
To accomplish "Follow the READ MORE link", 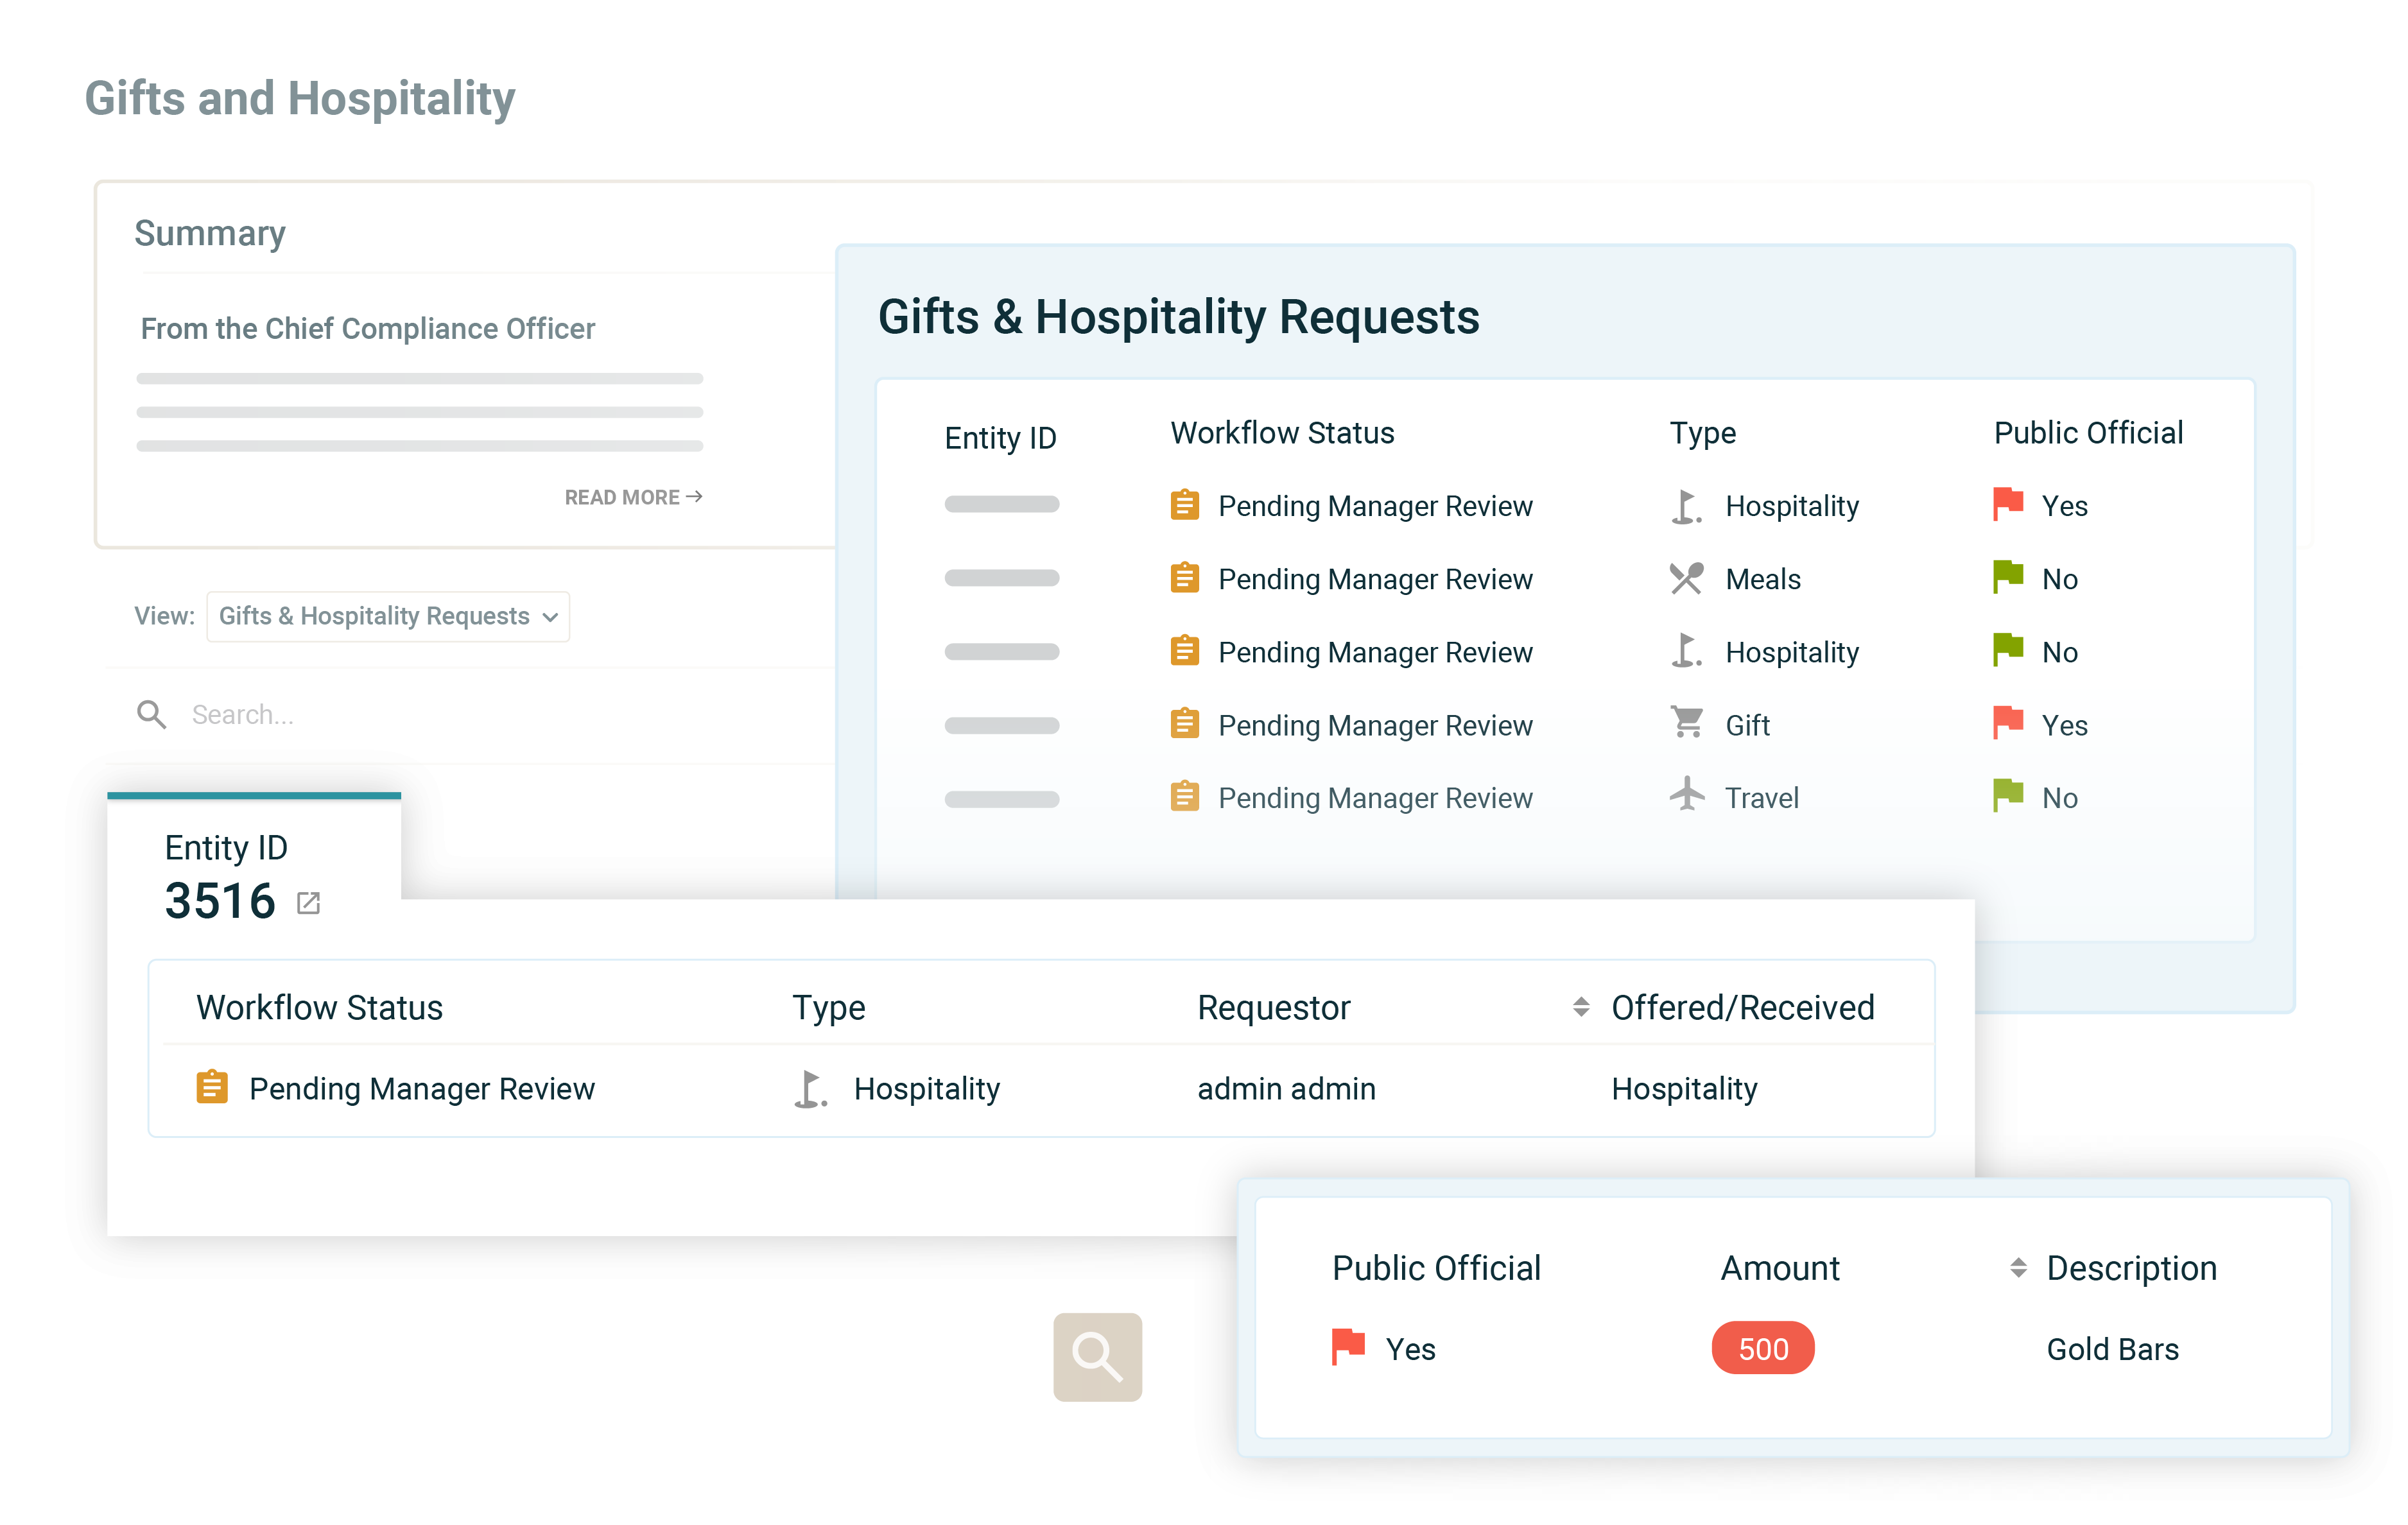I will coord(633,497).
